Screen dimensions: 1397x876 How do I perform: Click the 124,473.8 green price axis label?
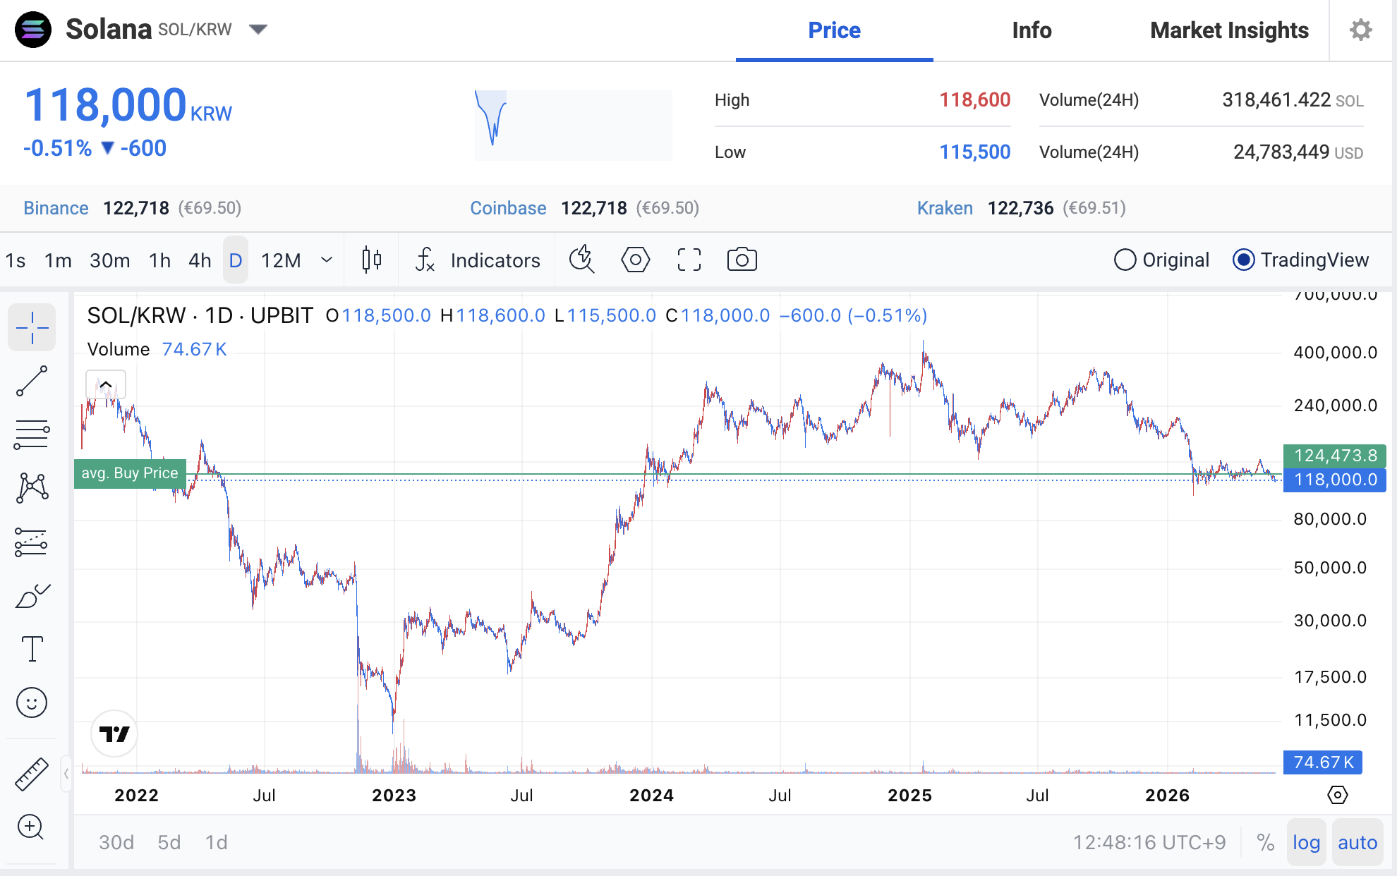pyautogui.click(x=1335, y=456)
